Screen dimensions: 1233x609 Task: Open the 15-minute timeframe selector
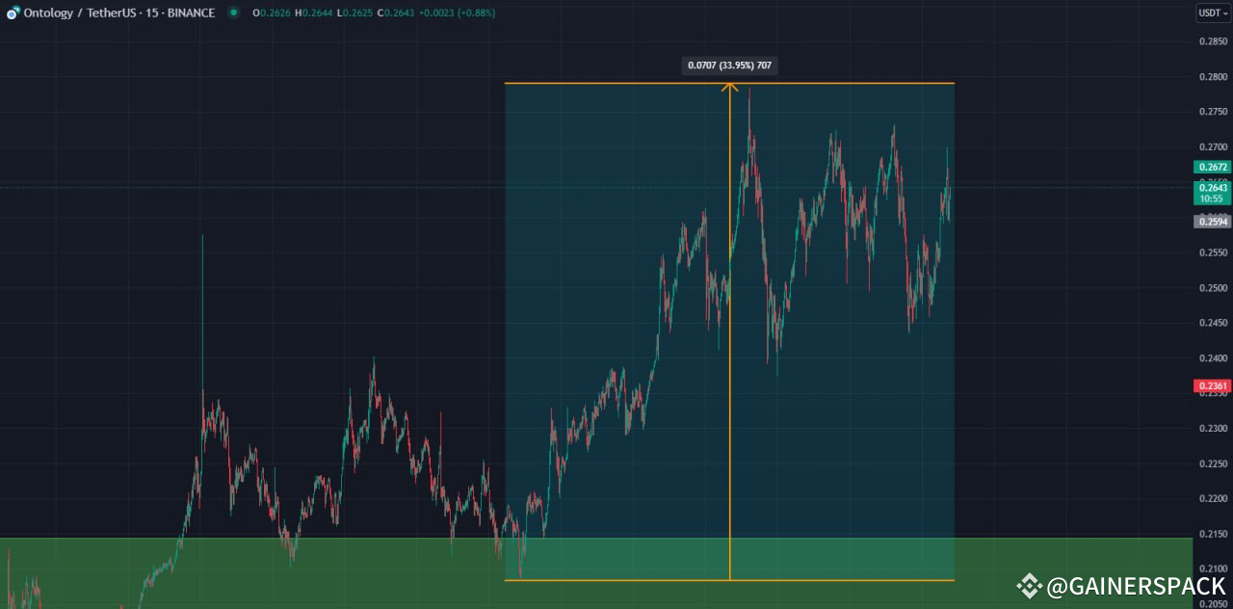pyautogui.click(x=151, y=13)
